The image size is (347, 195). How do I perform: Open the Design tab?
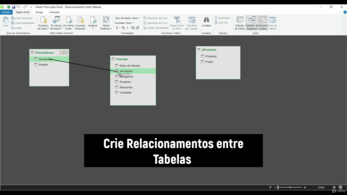click(39, 12)
